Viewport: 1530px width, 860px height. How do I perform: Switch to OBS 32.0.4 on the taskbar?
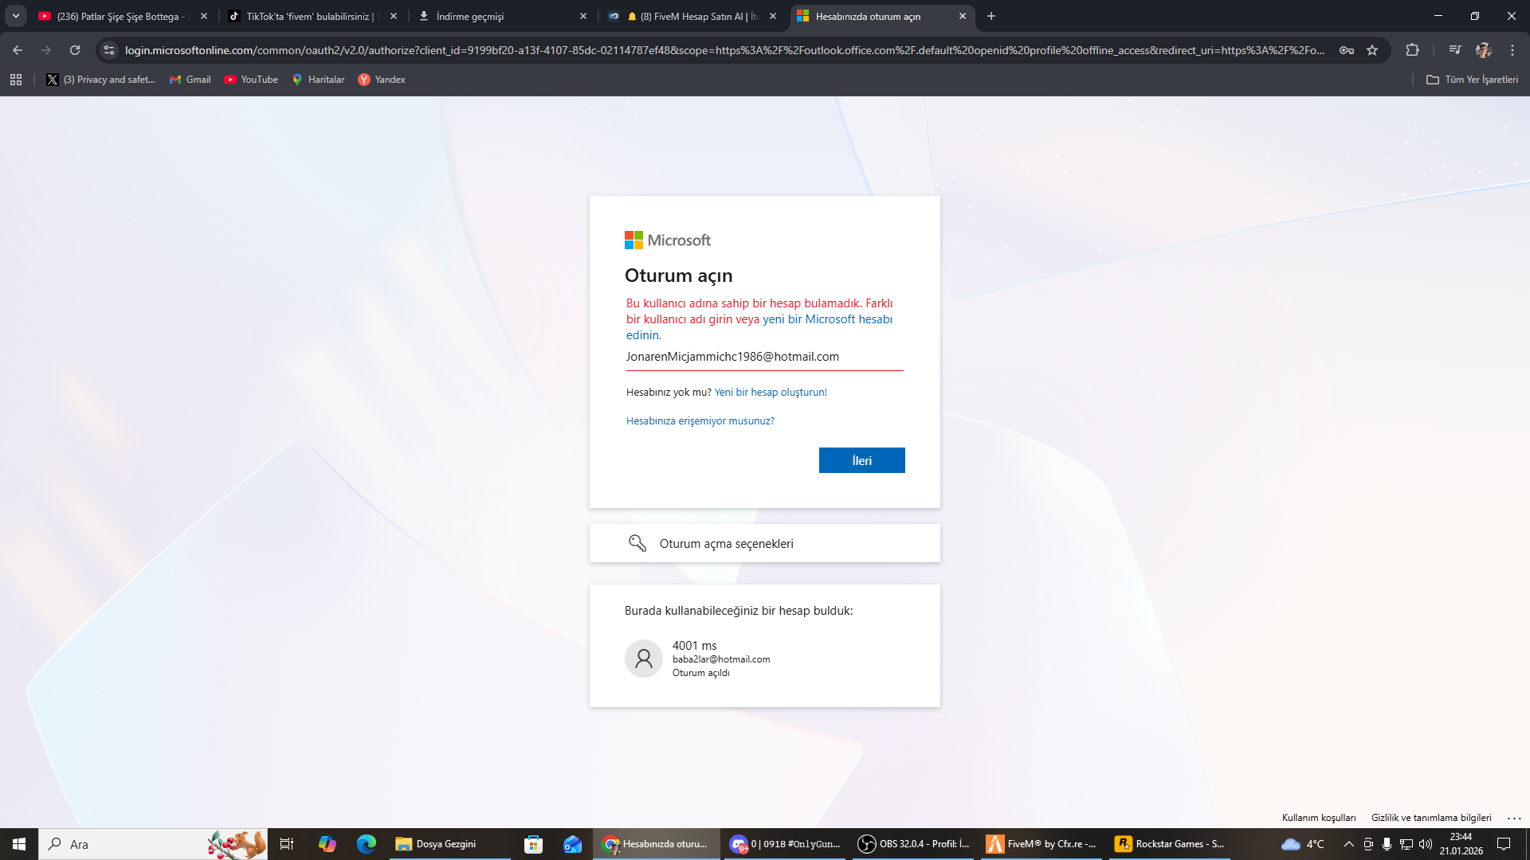[914, 844]
